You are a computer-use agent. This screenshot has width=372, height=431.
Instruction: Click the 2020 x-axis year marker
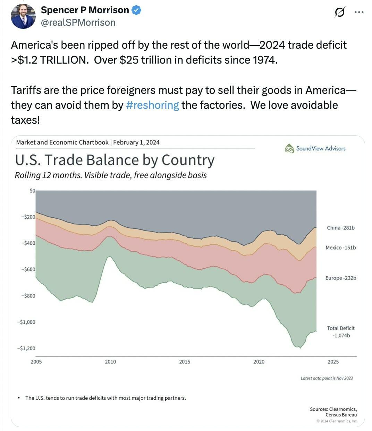click(259, 362)
